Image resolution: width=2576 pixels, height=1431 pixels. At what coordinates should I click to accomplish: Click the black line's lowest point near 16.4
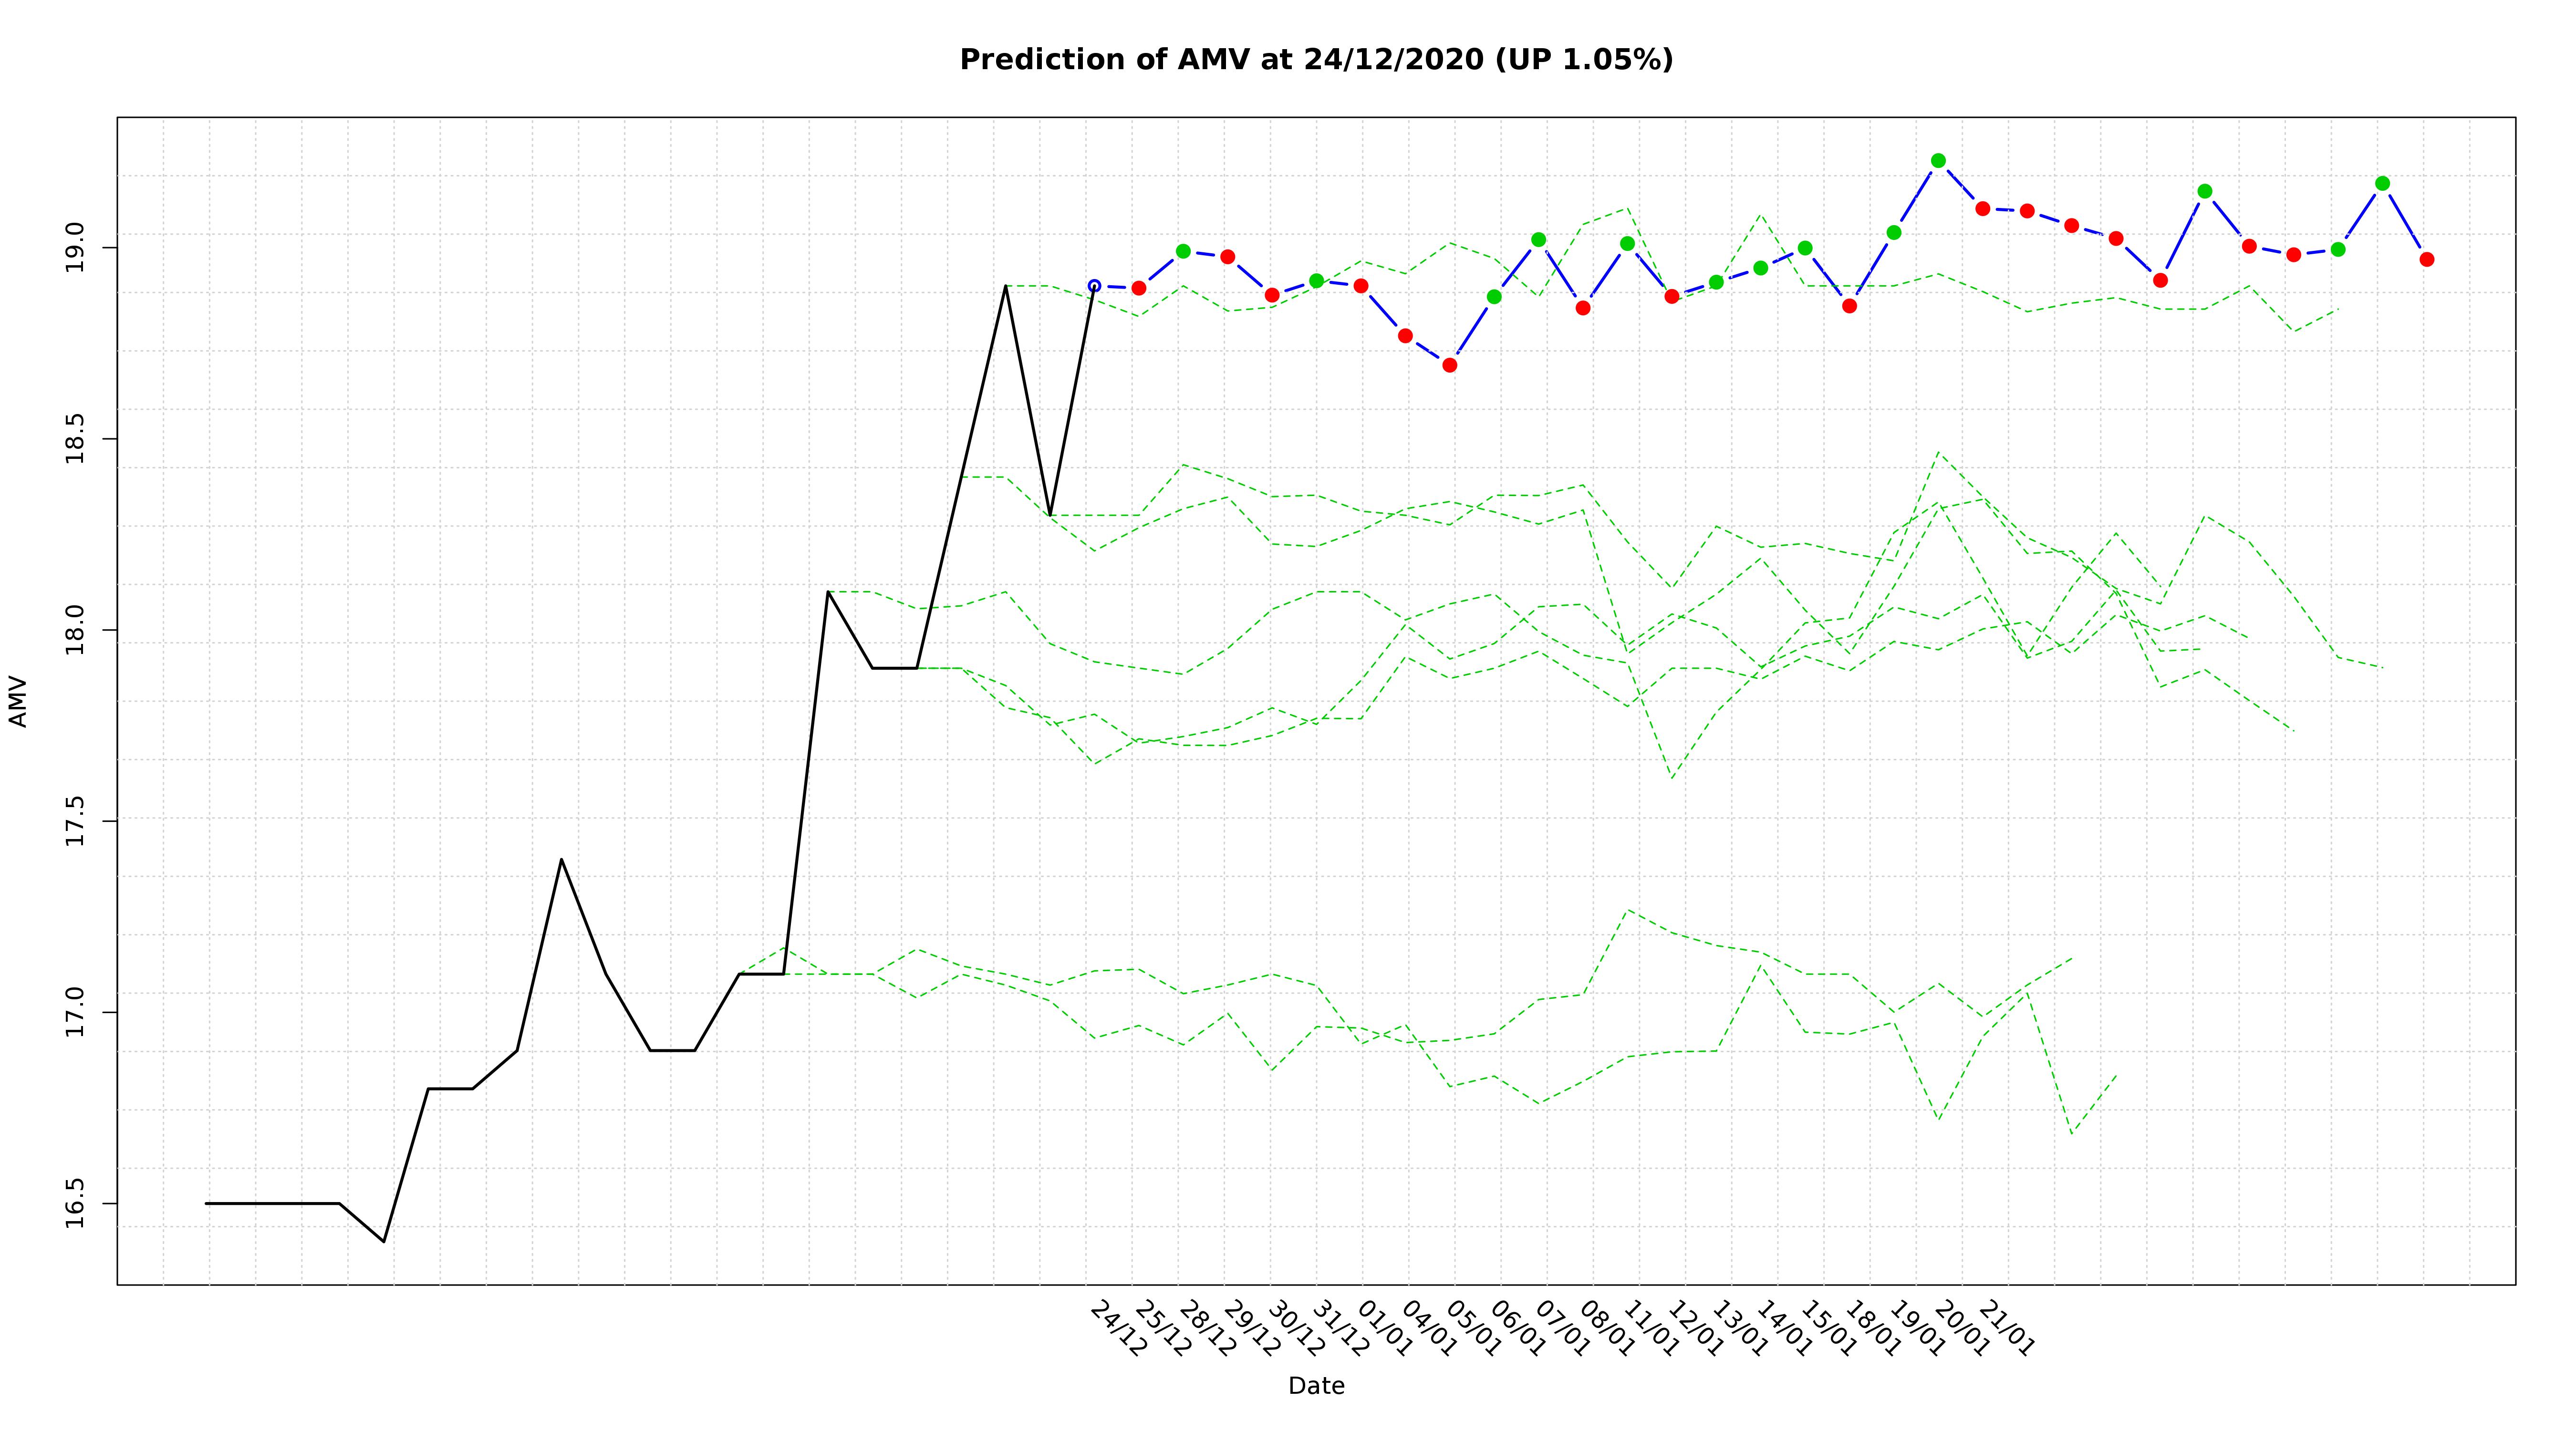(x=384, y=1241)
